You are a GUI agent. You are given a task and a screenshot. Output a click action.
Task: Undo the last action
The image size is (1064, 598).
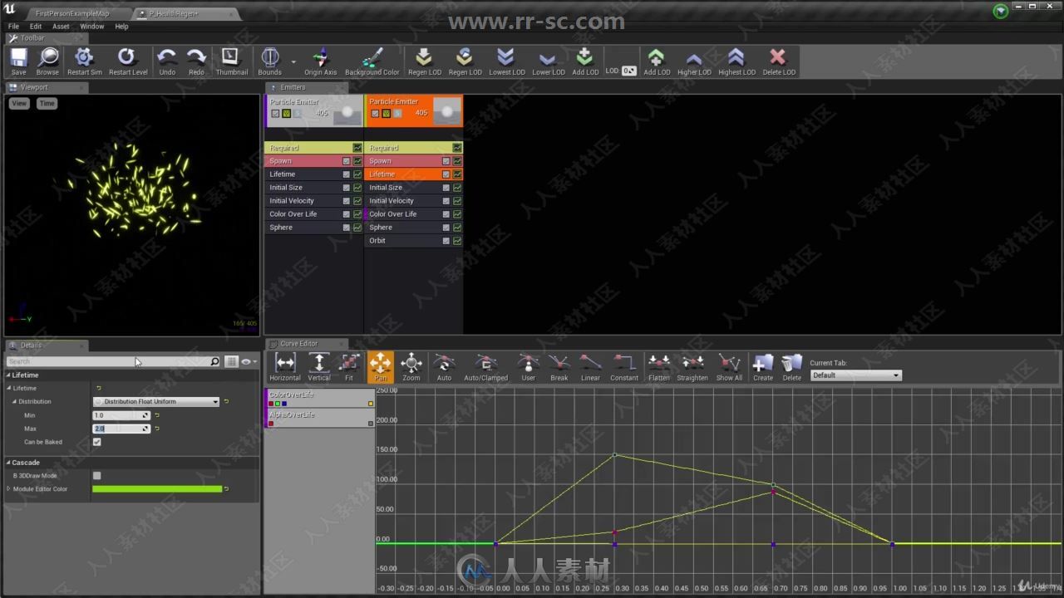click(167, 61)
